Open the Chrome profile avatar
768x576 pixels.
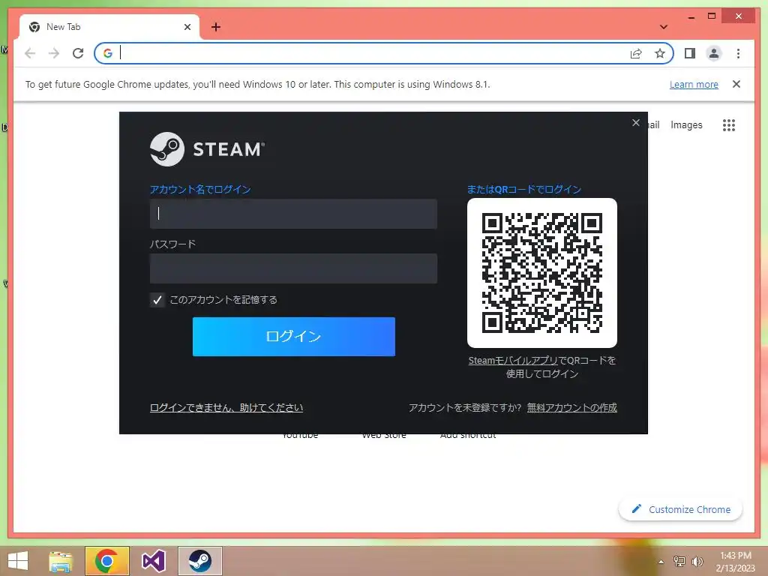coord(714,53)
